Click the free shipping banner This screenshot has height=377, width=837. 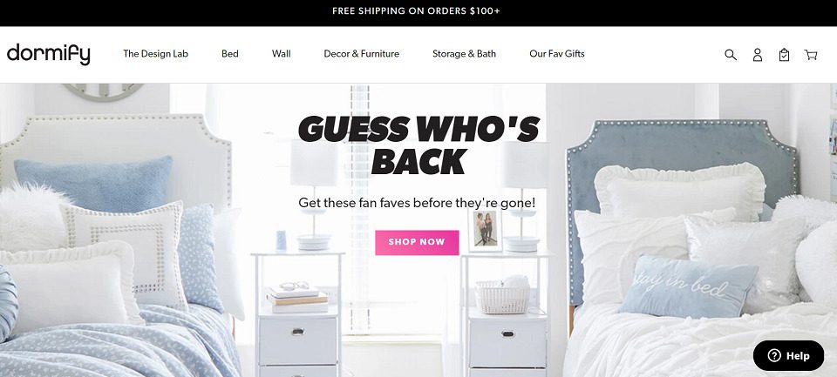[417, 11]
